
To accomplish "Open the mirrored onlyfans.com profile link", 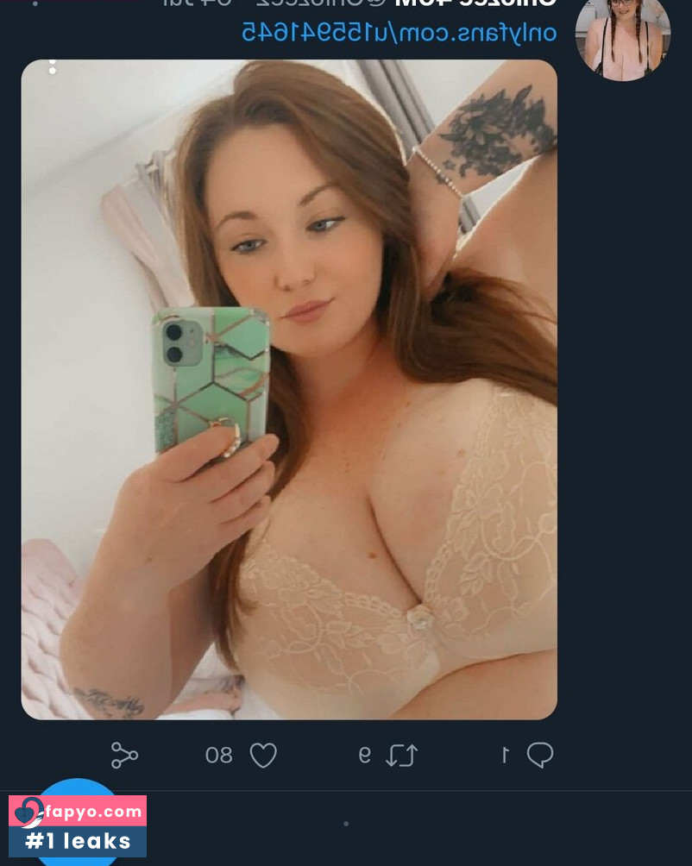I will pos(399,33).
